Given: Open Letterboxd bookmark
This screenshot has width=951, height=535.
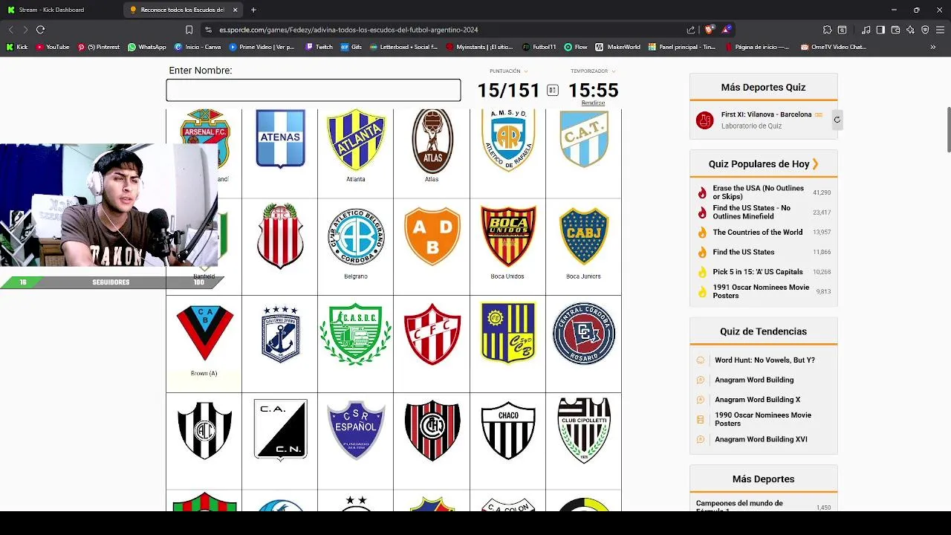Looking at the screenshot, I should 403,47.
